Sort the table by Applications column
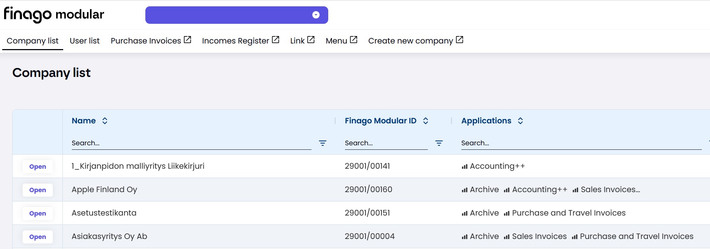Screen dimensions: 710x249 [x=520, y=121]
